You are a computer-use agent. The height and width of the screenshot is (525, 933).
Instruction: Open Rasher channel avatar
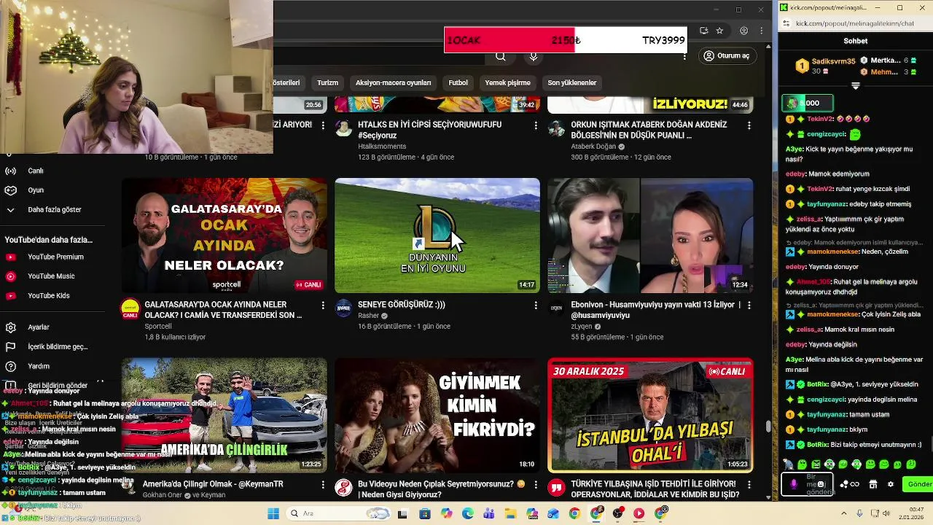click(343, 308)
